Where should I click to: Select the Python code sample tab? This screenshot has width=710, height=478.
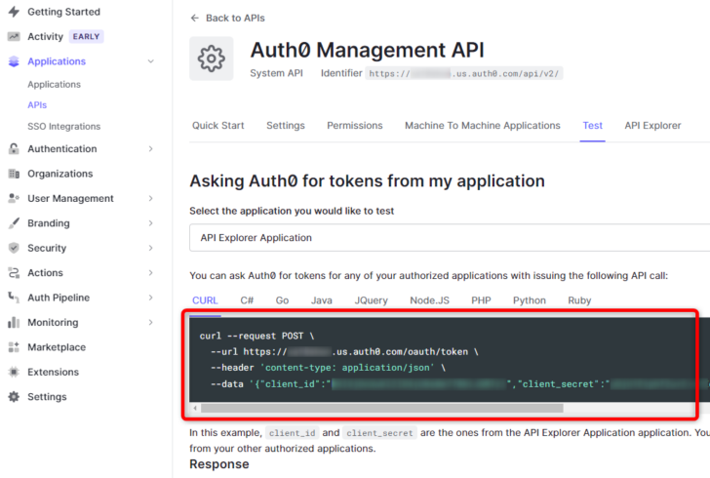(530, 300)
